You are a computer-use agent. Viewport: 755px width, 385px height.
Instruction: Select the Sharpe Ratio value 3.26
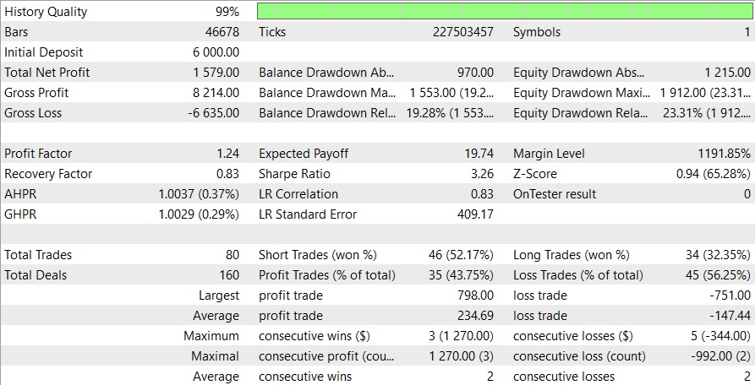[x=481, y=174]
